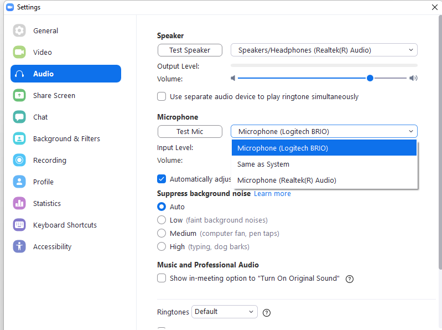This screenshot has width=442, height=330.
Task: Click help icon next to Original Sound option
Action: [350, 279]
